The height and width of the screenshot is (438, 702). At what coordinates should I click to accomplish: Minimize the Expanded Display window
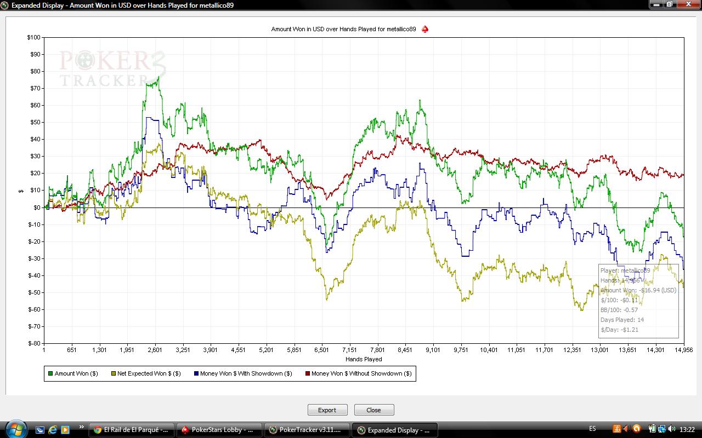(656, 4)
